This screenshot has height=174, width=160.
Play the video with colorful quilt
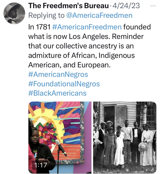[60, 137]
